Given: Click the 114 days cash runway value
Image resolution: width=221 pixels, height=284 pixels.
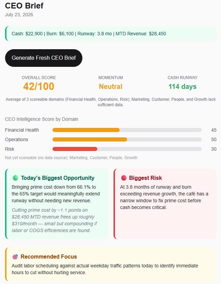Looking at the screenshot, I should [x=182, y=87].
